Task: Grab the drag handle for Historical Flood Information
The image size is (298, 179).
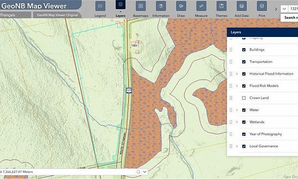Action: [x=231, y=74]
